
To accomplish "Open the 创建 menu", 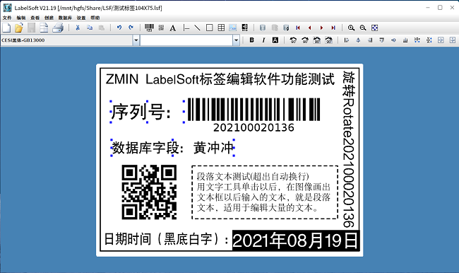I will click(x=49, y=18).
